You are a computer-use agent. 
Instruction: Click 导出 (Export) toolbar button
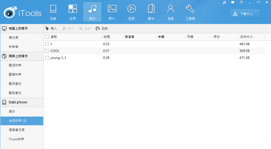(68, 29)
